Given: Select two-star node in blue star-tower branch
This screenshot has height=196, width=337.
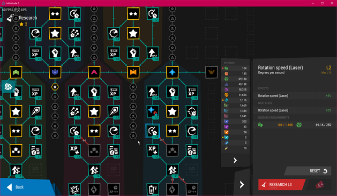Looking at the screenshot, I should click(x=172, y=131).
